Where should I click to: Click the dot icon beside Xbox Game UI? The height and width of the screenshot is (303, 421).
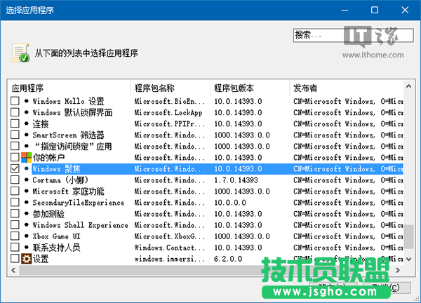[26, 236]
